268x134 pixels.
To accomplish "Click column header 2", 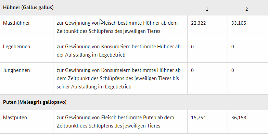I will coord(246,9).
